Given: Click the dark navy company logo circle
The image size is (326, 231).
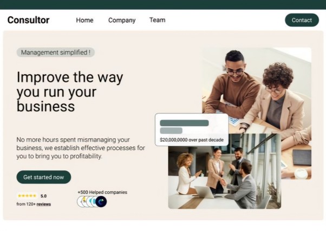Looking at the screenshot, I should tap(101, 201).
